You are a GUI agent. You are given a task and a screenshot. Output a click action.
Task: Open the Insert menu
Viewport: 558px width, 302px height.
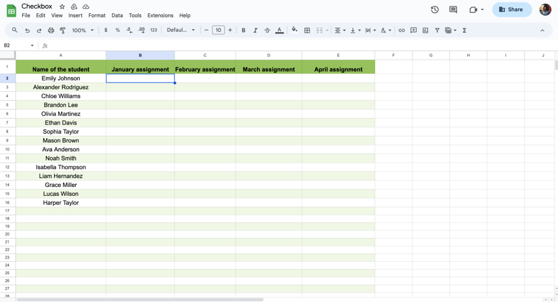point(75,16)
